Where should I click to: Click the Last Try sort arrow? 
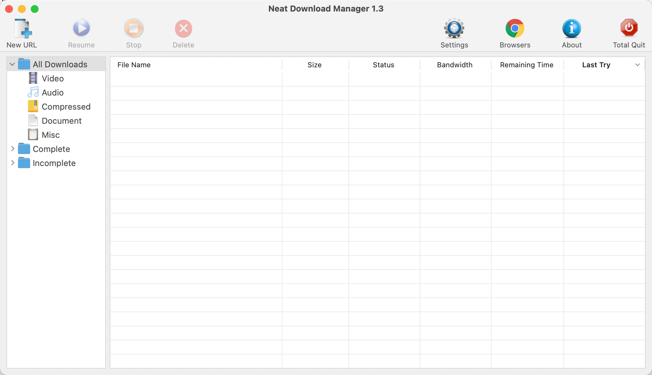click(637, 65)
